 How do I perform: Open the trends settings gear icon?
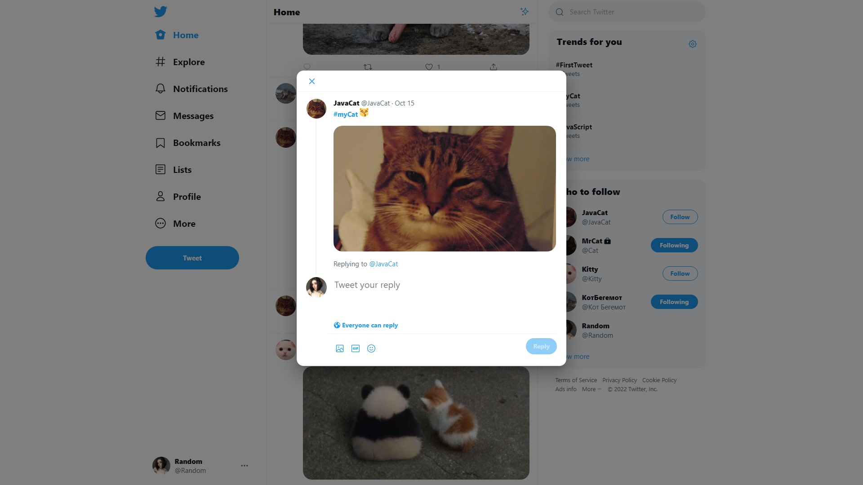pos(693,44)
